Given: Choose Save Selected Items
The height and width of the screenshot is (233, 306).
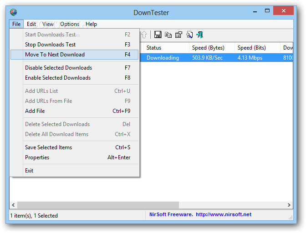Looking at the screenshot, I should 75,147.
